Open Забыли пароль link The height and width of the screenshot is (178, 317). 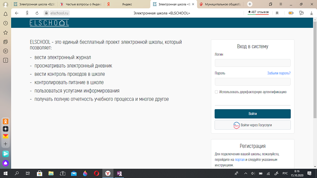point(279,73)
